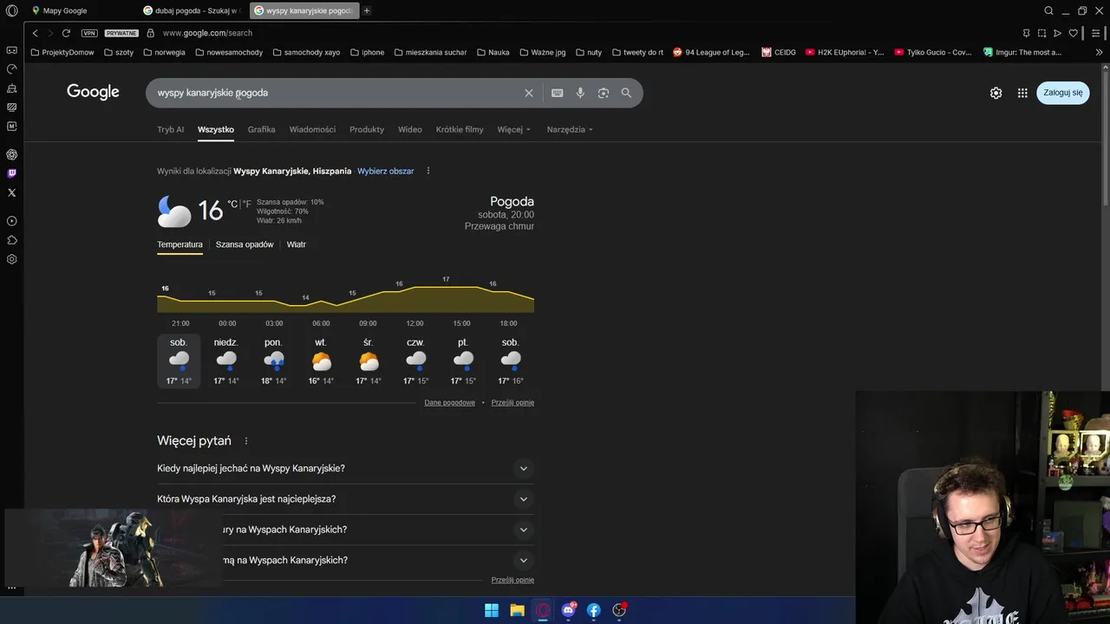
Task: Reload the current page
Action: click(66, 33)
